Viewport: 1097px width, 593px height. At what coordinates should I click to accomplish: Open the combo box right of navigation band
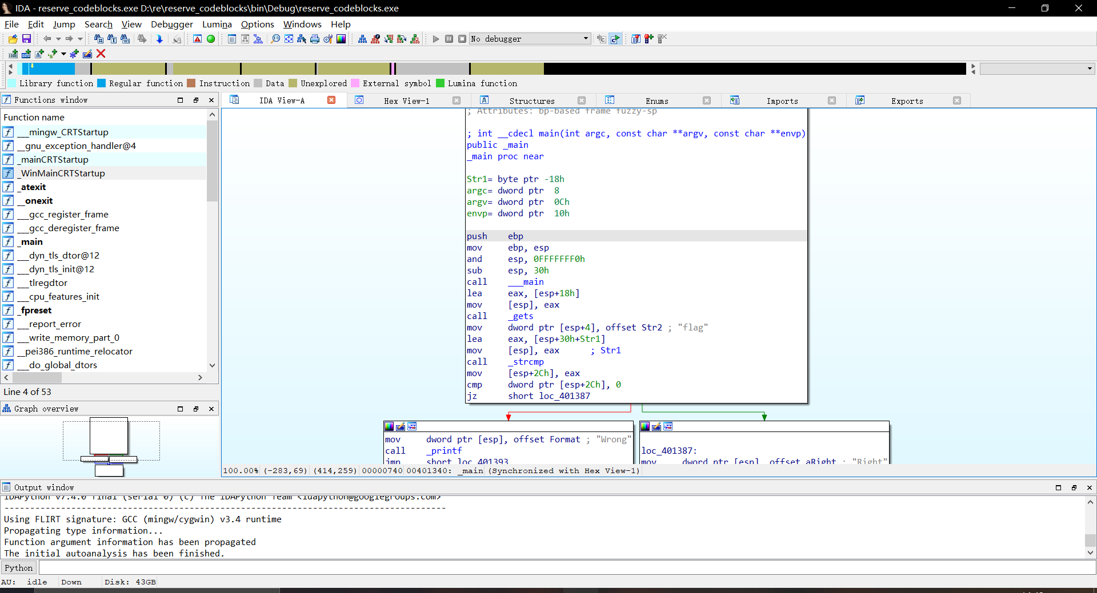click(1038, 68)
